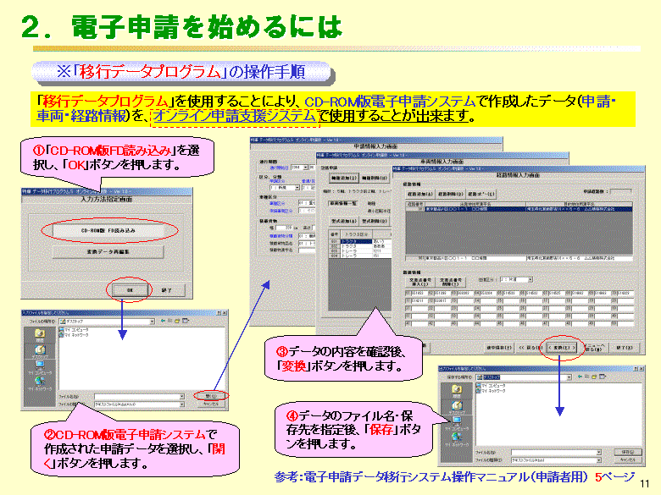Click the 開く button in the input file dialog
This screenshot has width=661, height=495.
click(211, 396)
